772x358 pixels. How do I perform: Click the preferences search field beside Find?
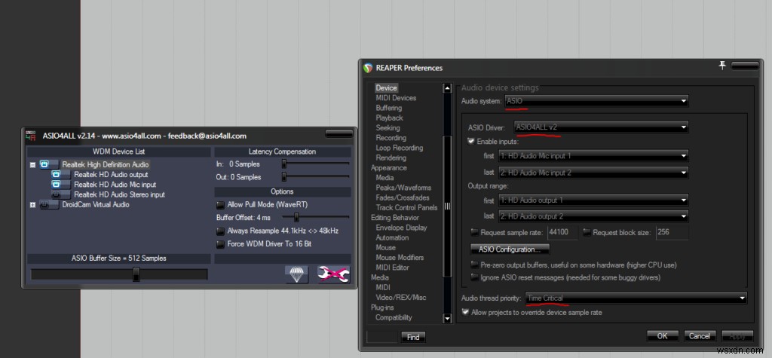(x=382, y=337)
